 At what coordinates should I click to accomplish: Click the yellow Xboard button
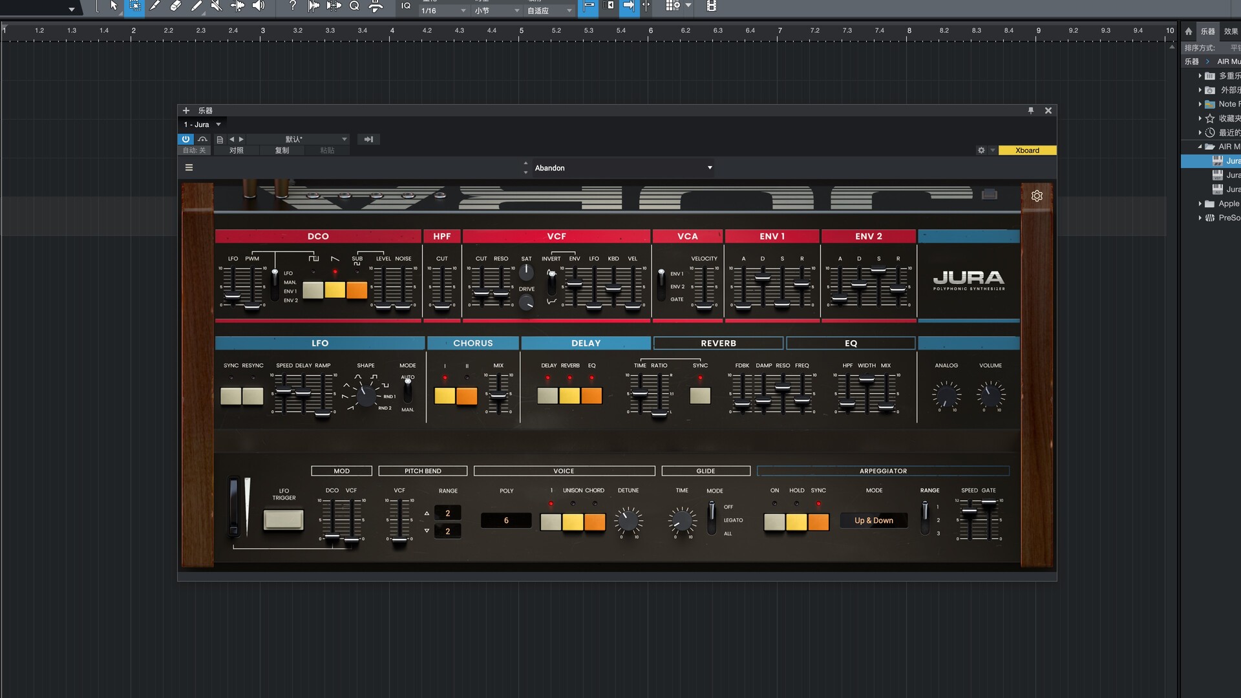1027,151
